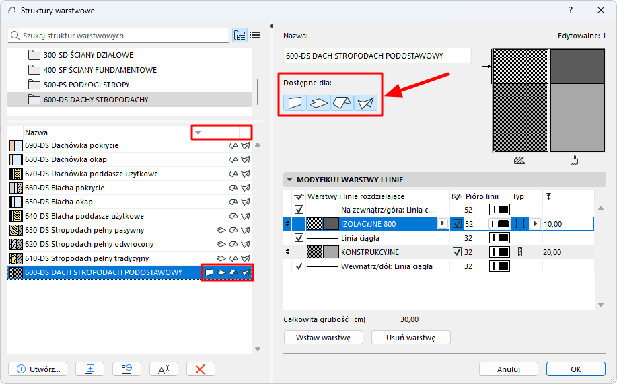
Task: Click the surface paint icon below preview
Action: click(575, 161)
